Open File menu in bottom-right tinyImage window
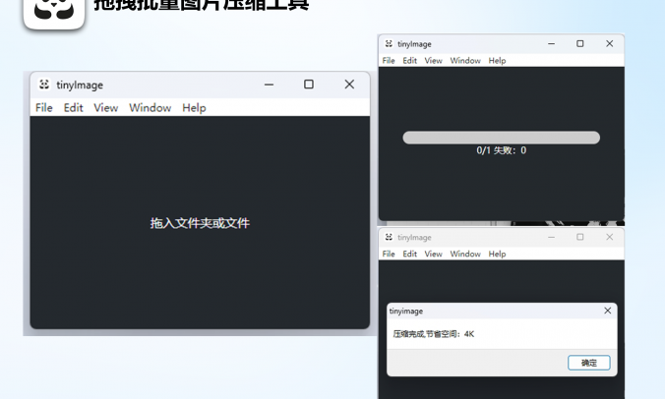665x399 pixels. click(389, 254)
